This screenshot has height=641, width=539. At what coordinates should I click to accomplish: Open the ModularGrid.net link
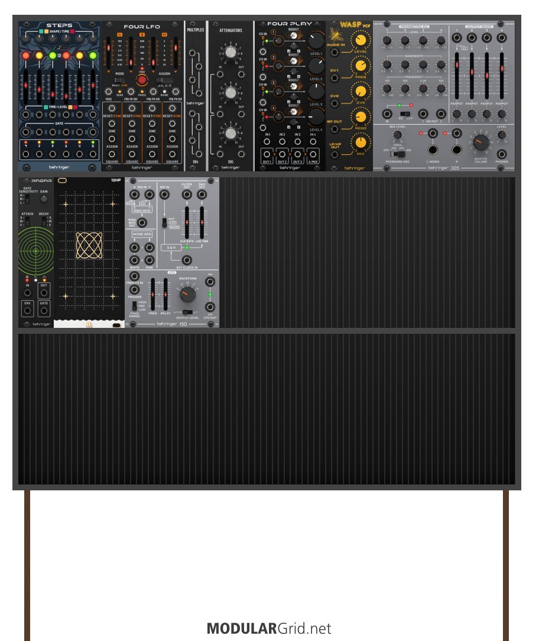tap(269, 629)
